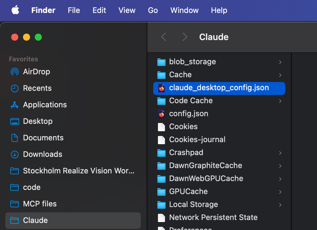Image resolution: width=317 pixels, height=230 pixels.
Task: Expand the Local Storage folder chevron
Action: (x=280, y=205)
